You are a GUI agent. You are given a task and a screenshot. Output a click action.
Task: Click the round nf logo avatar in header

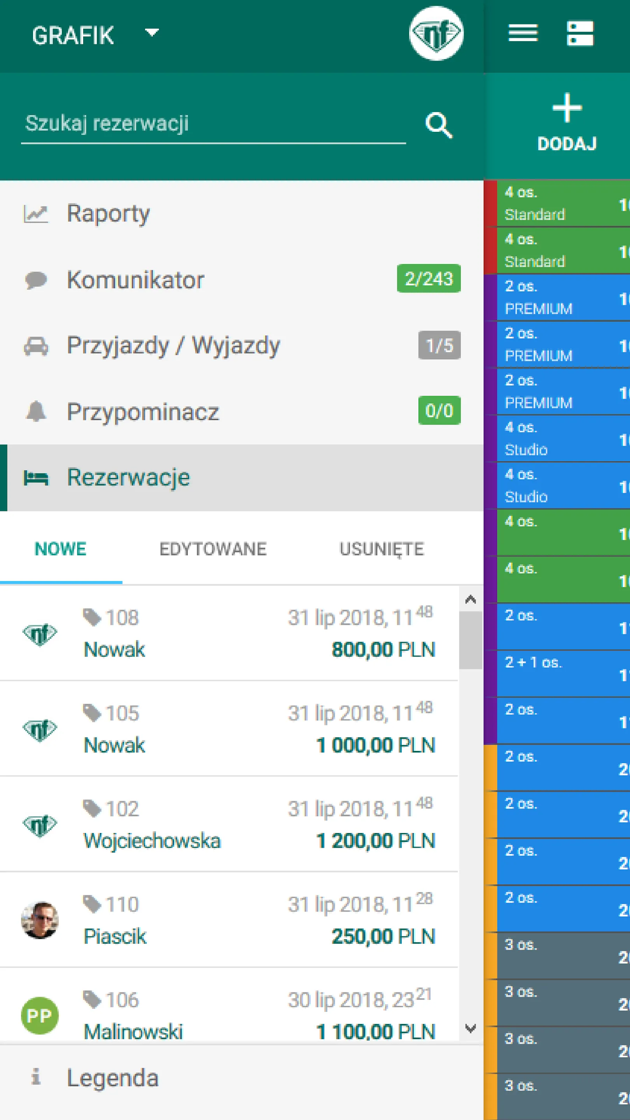pos(436,33)
